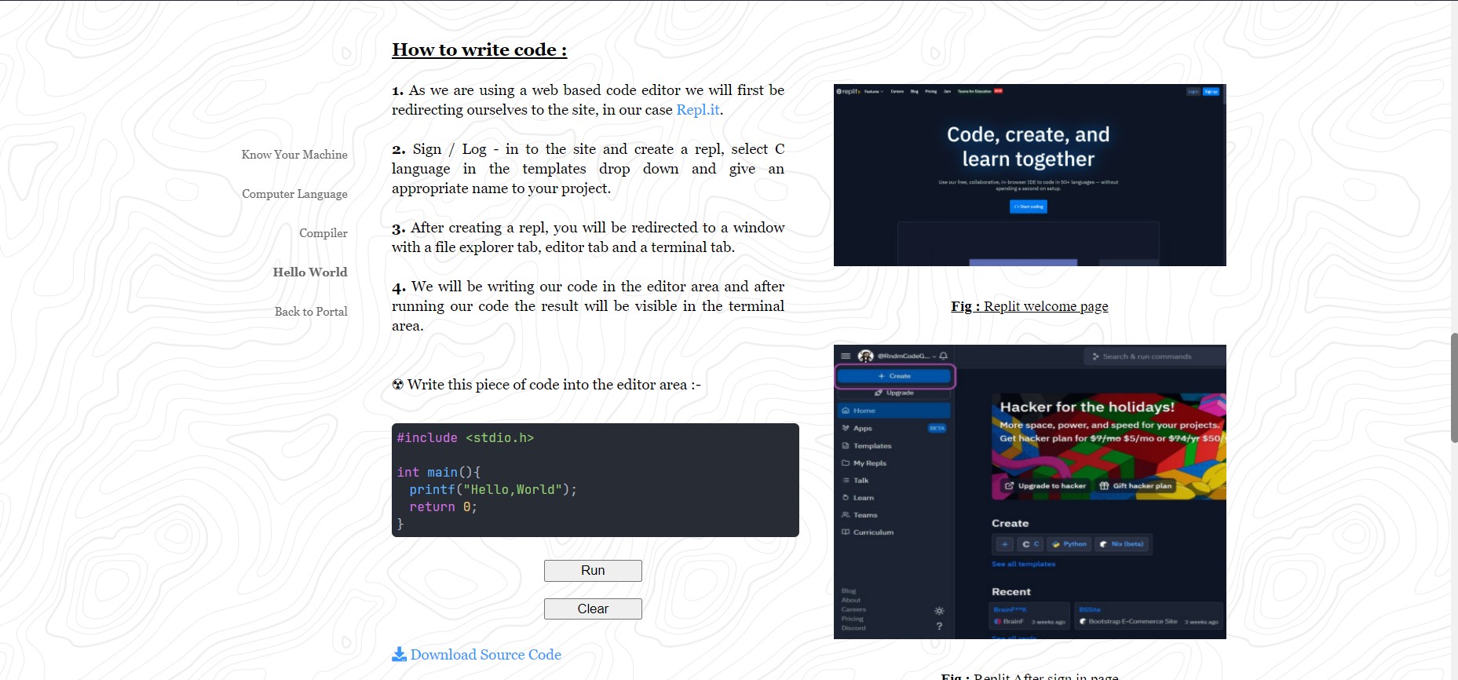This screenshot has height=680, width=1458.
Task: Click step 2 paragraph beginning 'Sign / Log - in'
Action: click(588, 169)
